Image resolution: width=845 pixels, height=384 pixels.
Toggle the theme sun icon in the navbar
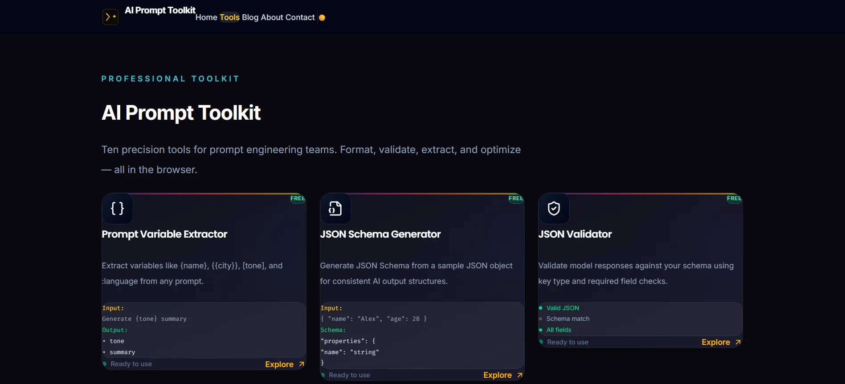(322, 18)
